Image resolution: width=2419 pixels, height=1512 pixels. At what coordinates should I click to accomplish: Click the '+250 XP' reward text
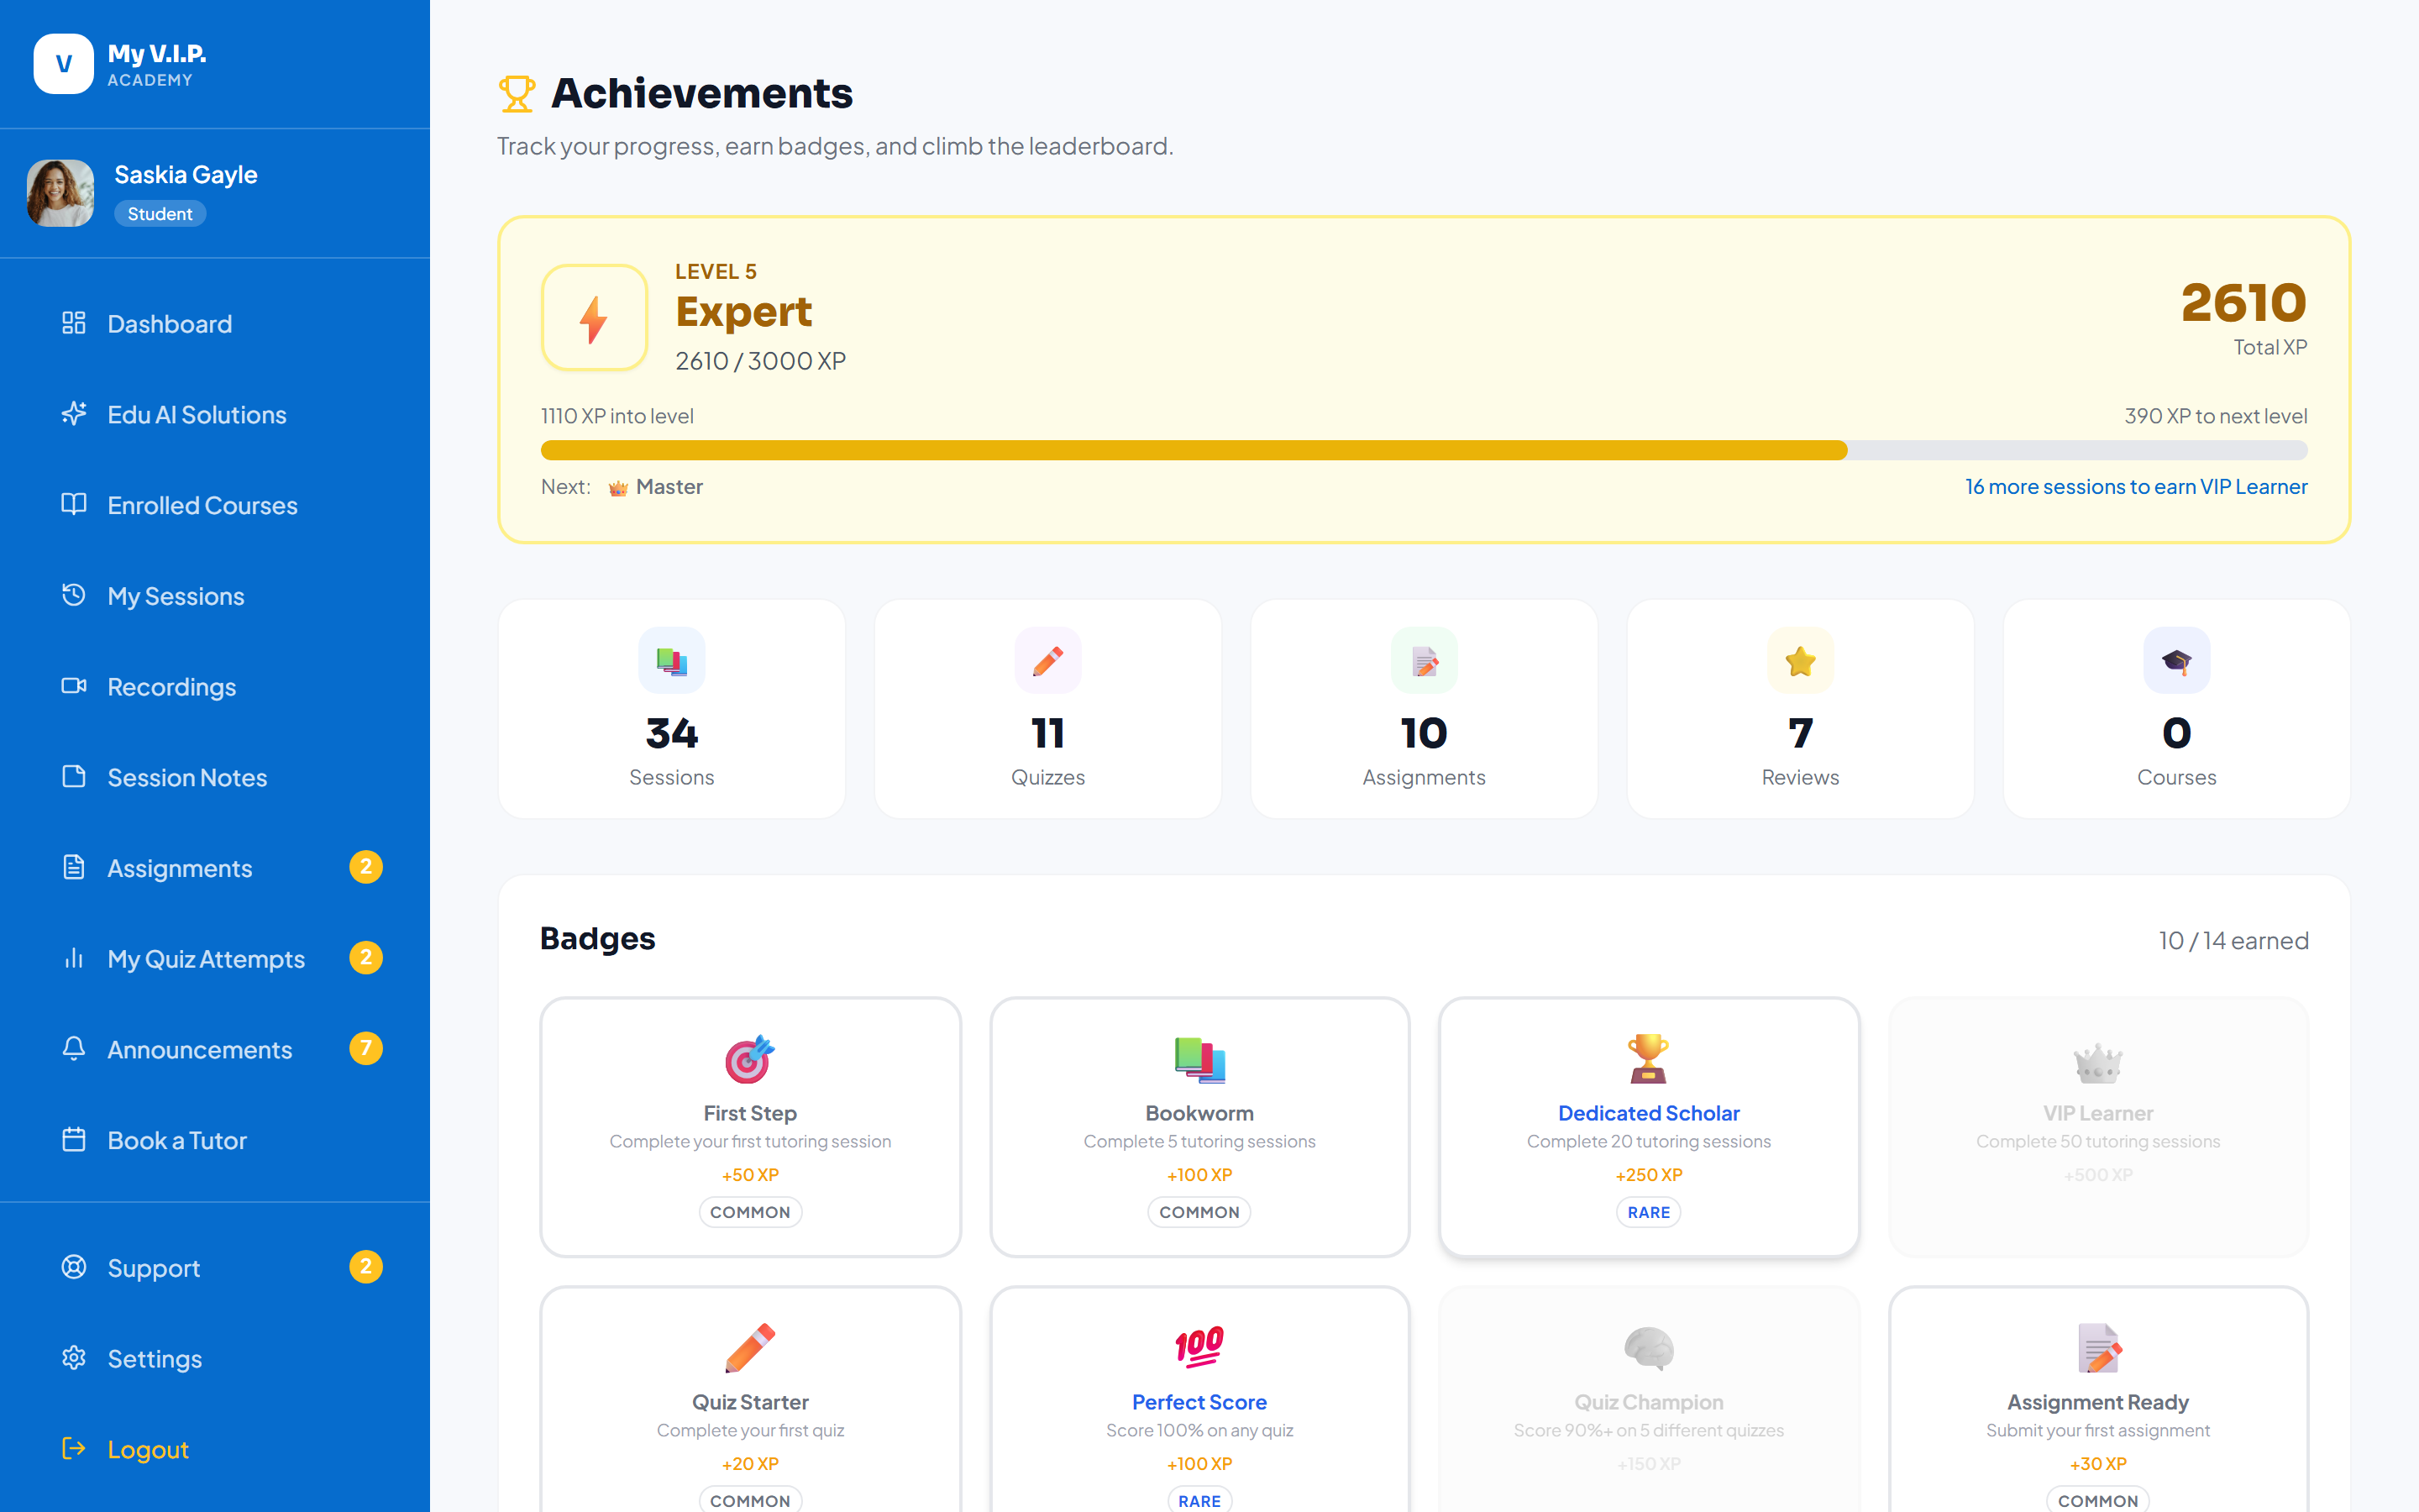coord(1648,1175)
